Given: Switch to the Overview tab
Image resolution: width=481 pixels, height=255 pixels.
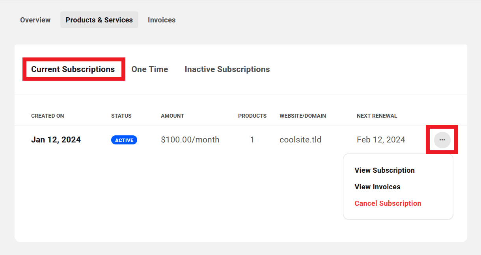Looking at the screenshot, I should click(x=35, y=20).
